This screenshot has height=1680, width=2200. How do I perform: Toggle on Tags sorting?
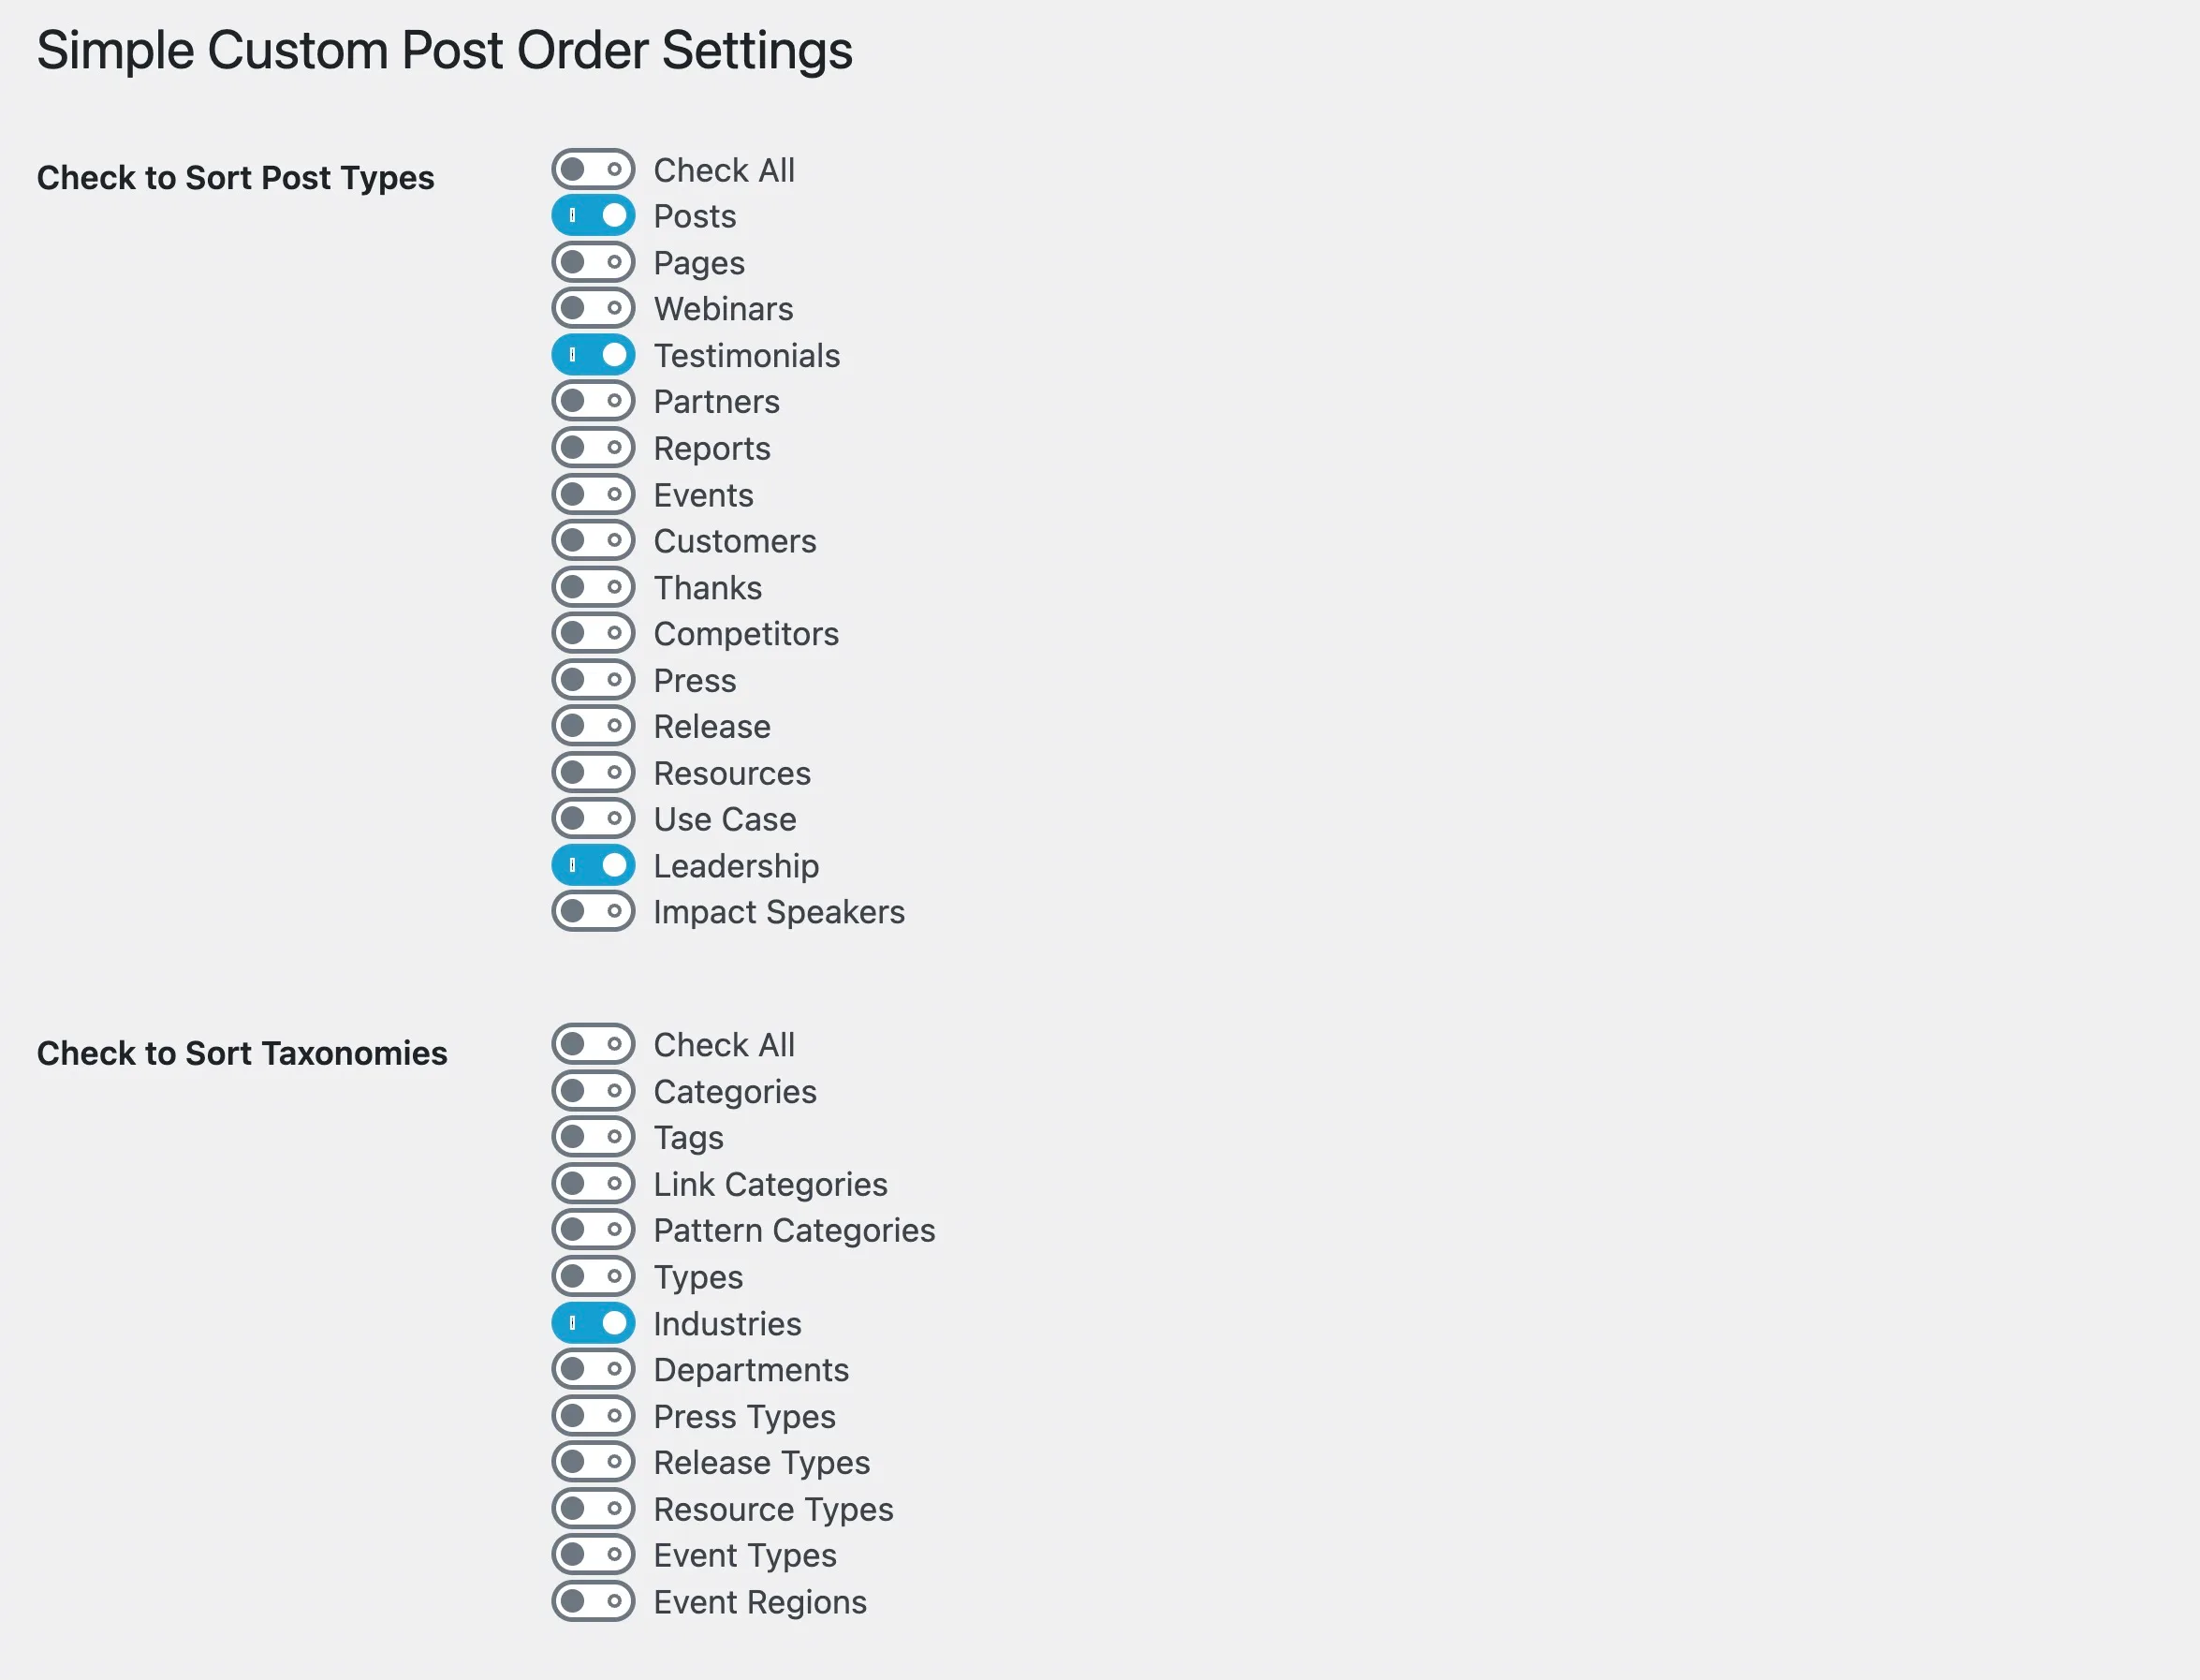[593, 1137]
